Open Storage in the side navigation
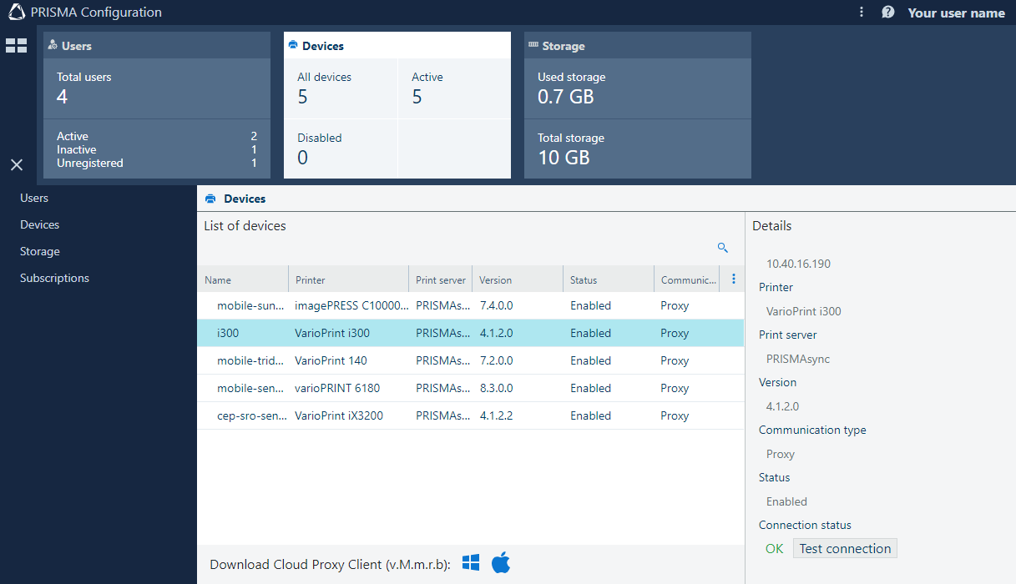 pos(40,251)
